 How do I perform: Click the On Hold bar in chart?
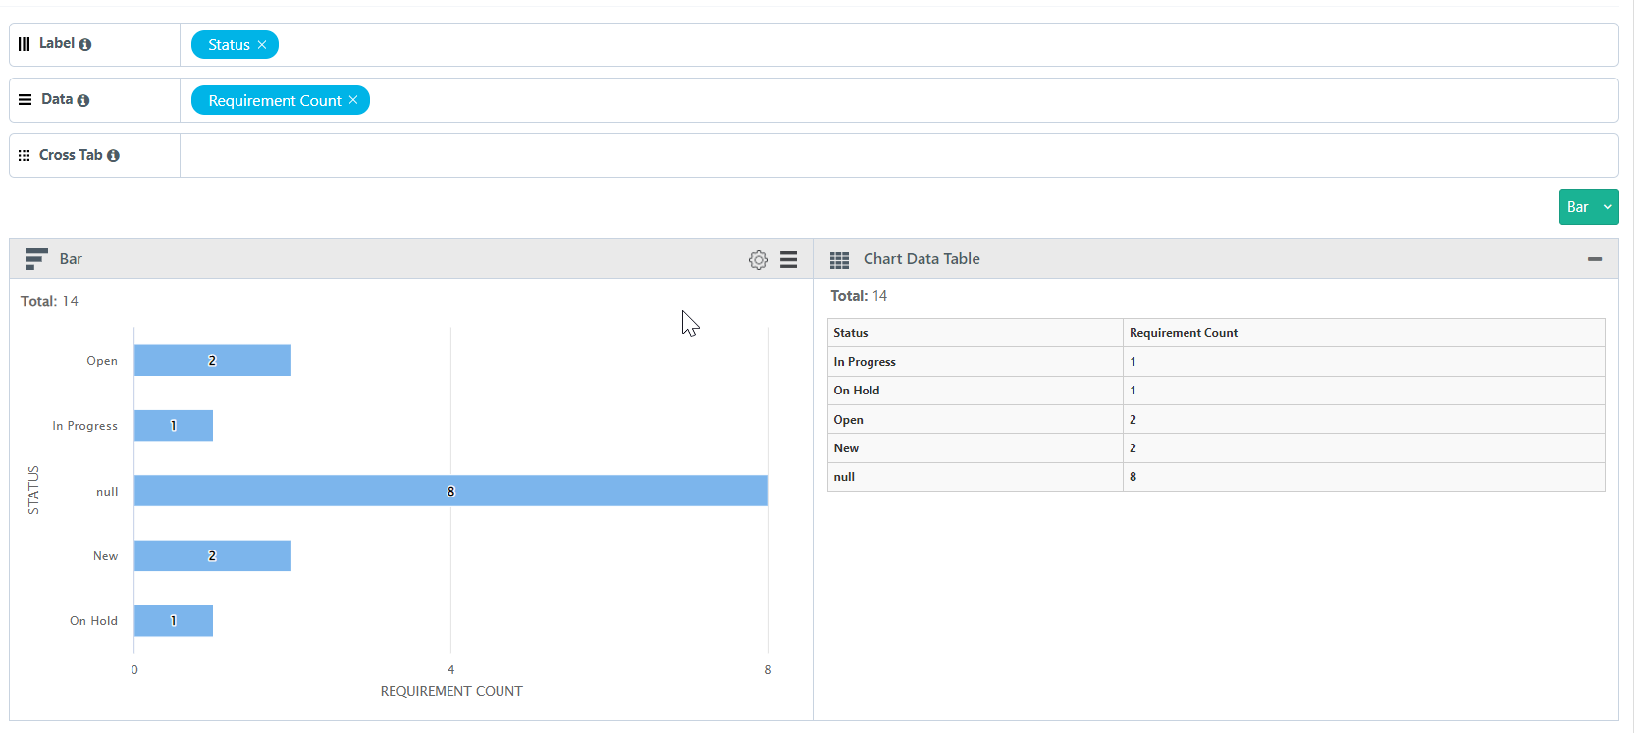(173, 621)
